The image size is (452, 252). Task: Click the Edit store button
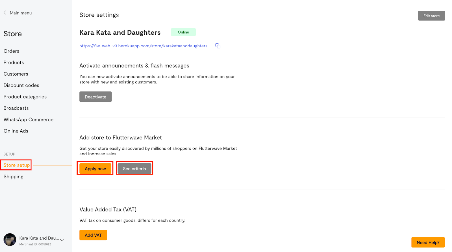(431, 16)
